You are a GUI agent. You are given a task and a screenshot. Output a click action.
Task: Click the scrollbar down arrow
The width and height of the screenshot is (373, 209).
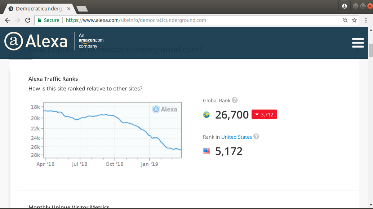tap(371, 205)
